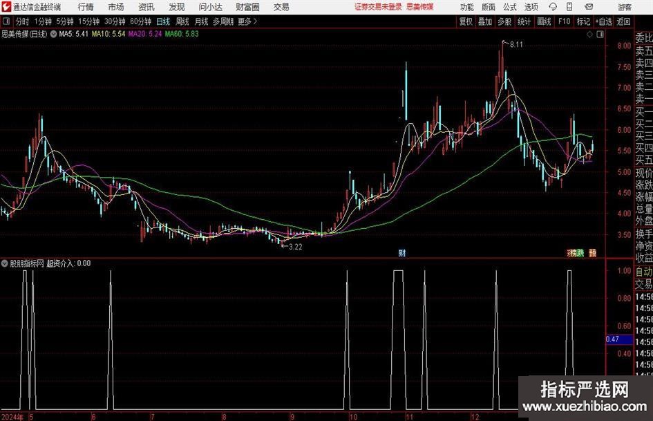Click the MA10: 5.54 indicator value

point(108,34)
